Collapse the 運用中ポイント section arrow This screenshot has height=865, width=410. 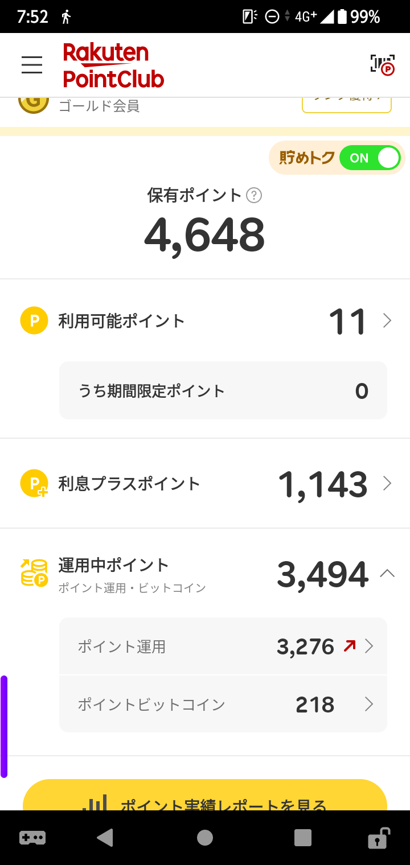[x=387, y=574]
